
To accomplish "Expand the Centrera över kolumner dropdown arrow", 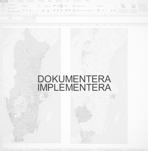I will [94, 10].
